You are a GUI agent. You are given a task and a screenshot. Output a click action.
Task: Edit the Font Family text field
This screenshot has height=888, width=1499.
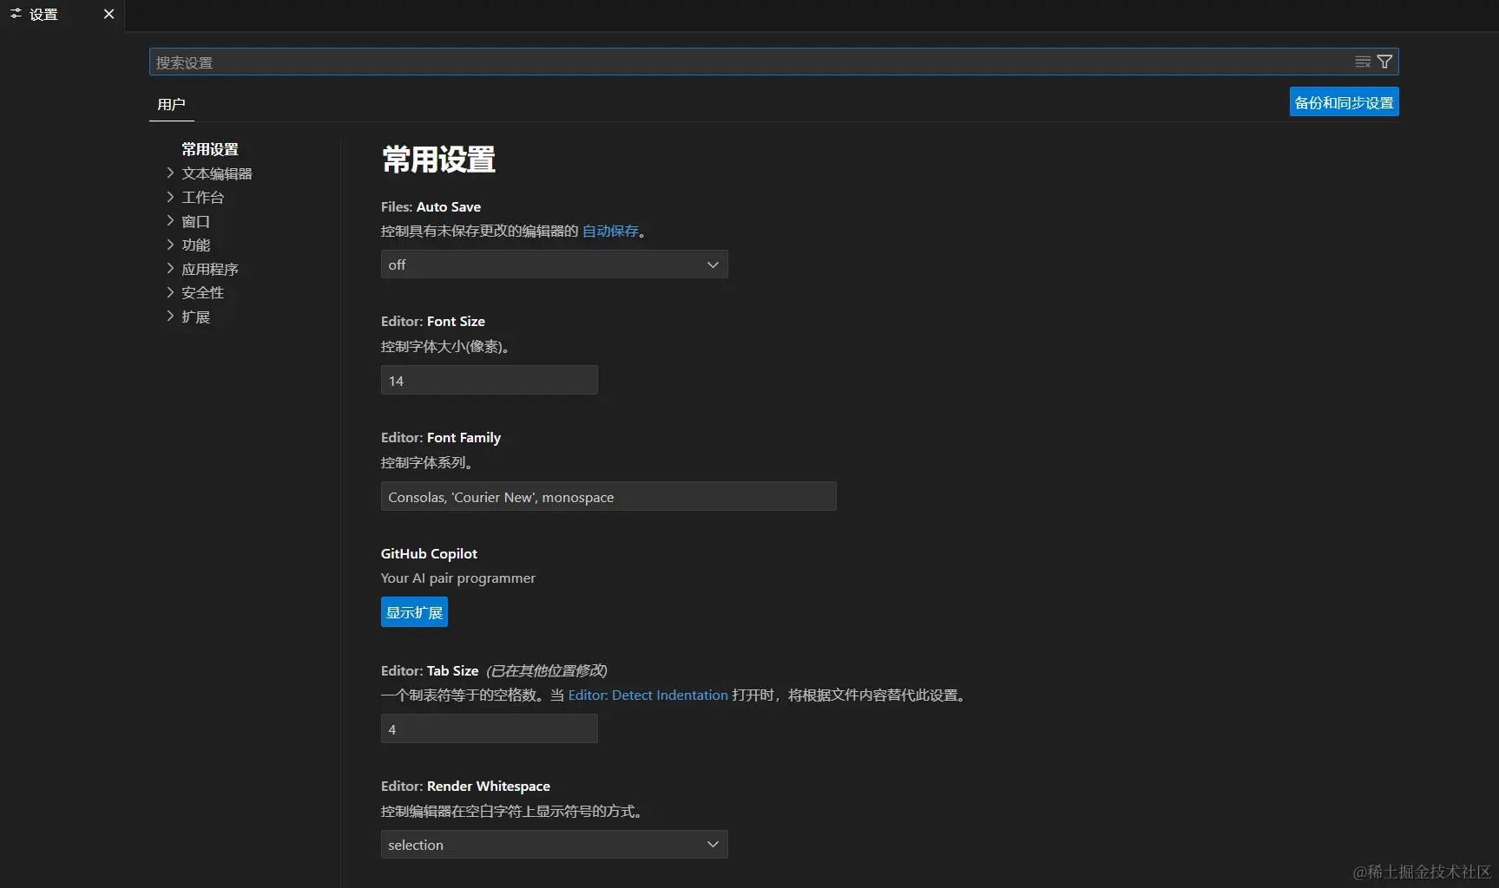(608, 496)
